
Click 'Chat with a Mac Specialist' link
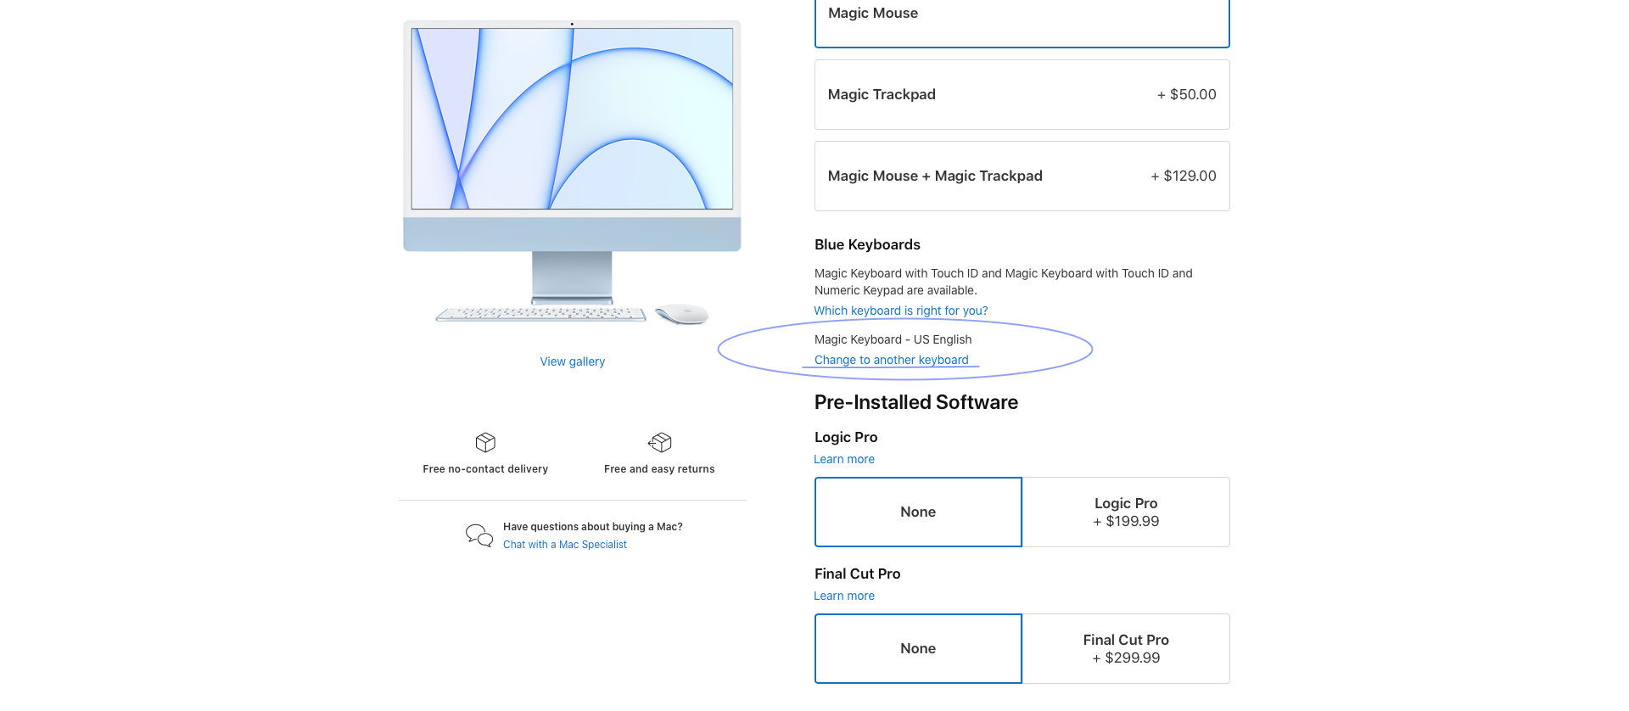coord(565,545)
